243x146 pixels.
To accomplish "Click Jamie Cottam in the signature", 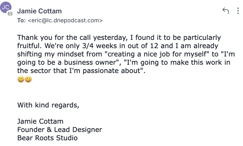I will click(x=40, y=121).
